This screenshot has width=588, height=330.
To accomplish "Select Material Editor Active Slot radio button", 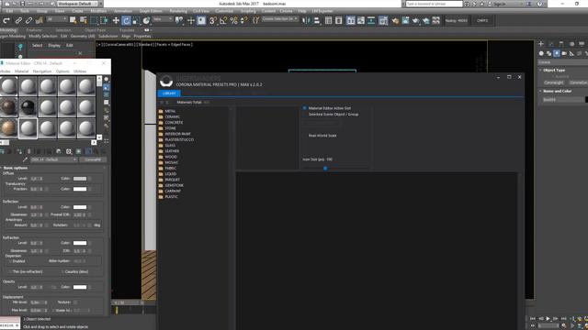I will 305,108.
